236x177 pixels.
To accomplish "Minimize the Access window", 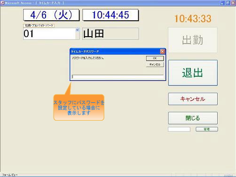I will 222,3.
